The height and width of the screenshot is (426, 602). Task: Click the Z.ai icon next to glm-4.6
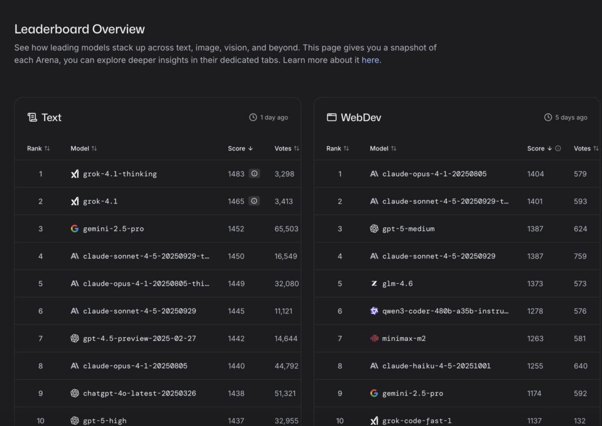374,283
